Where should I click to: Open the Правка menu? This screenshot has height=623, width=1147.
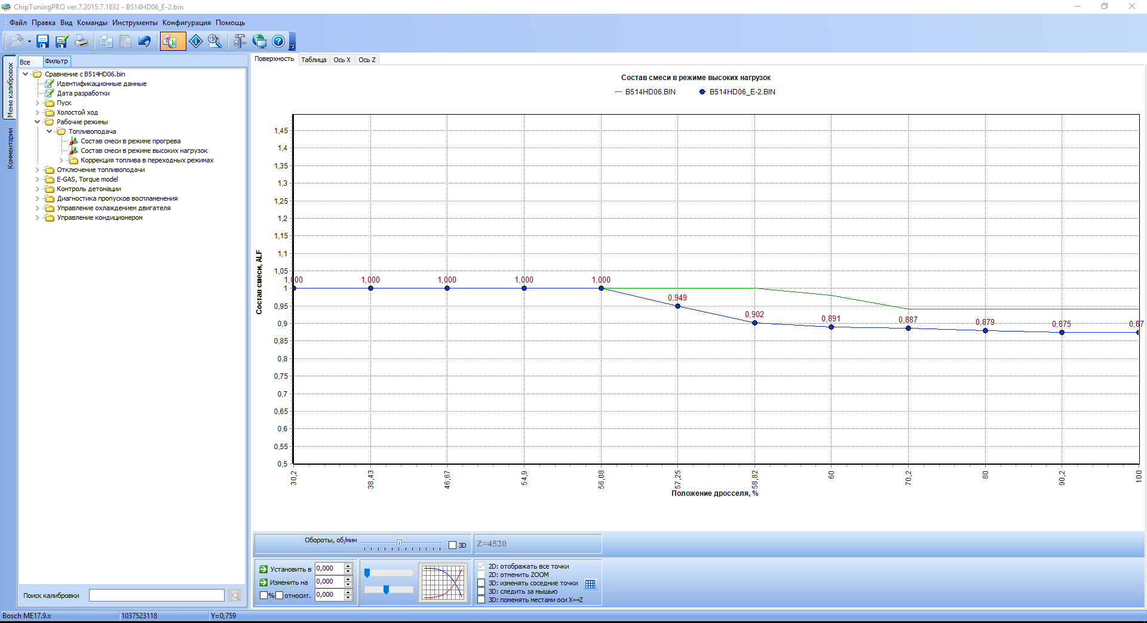[44, 23]
